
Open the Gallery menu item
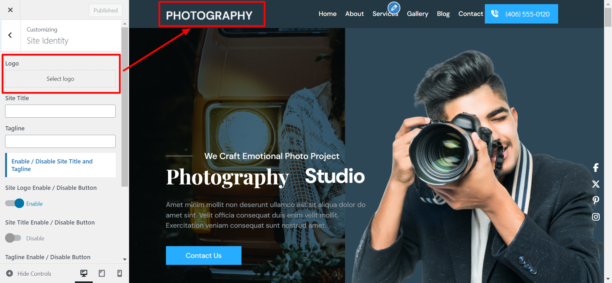[417, 14]
